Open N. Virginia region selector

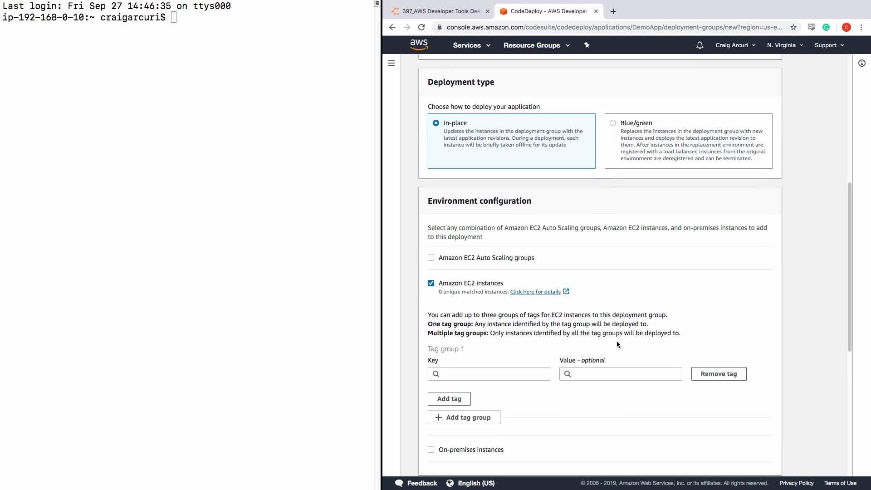click(785, 45)
